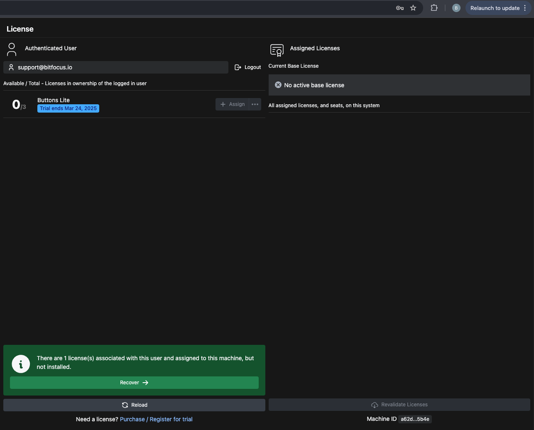
Task: Click the Buttons Lite license name
Action: click(x=54, y=100)
